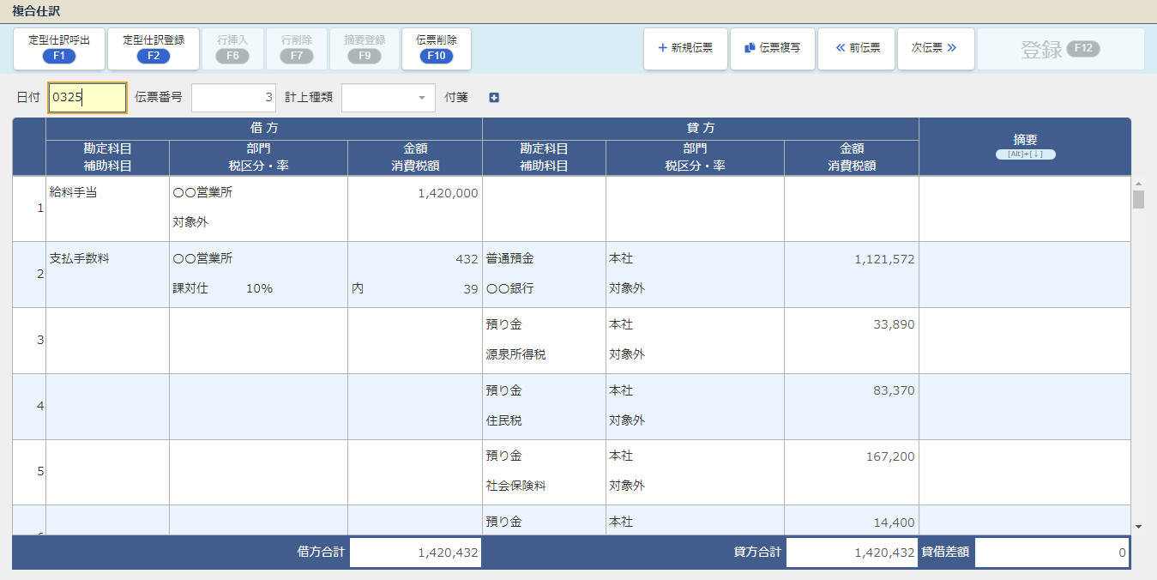Click the 日付 date input field
Viewport: 1157px width, 580px height.
(x=87, y=98)
